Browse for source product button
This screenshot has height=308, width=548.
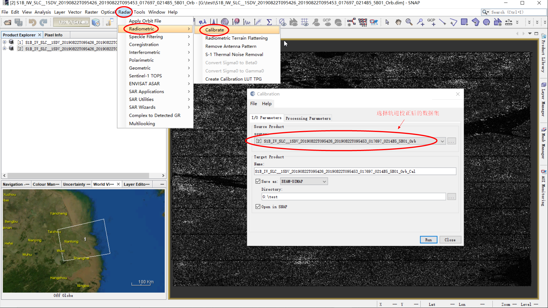452,141
